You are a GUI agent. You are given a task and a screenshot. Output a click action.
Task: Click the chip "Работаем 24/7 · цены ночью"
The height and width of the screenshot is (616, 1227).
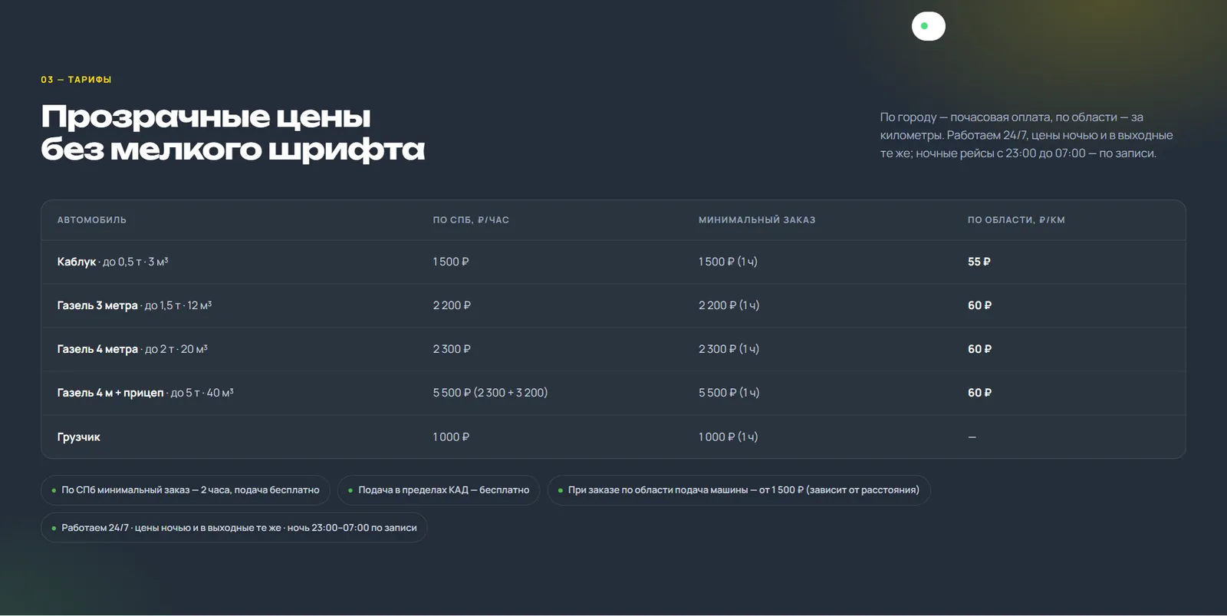click(234, 528)
